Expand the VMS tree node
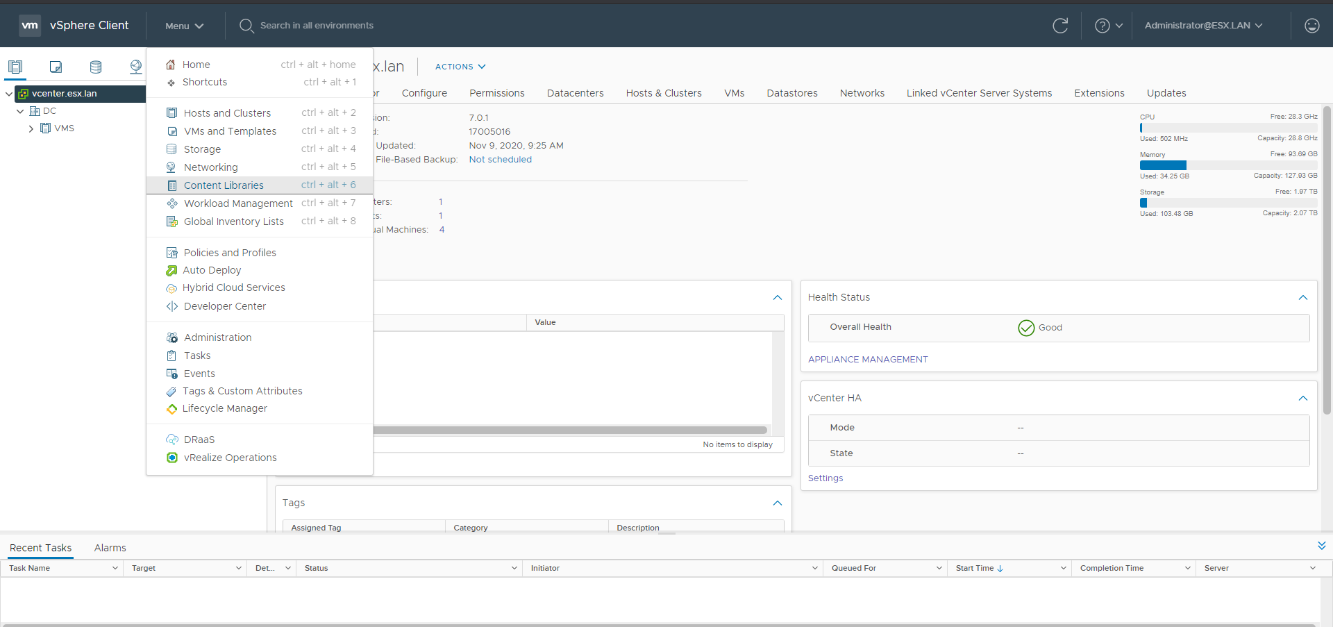Screen dimensions: 1333x627 (x=31, y=128)
